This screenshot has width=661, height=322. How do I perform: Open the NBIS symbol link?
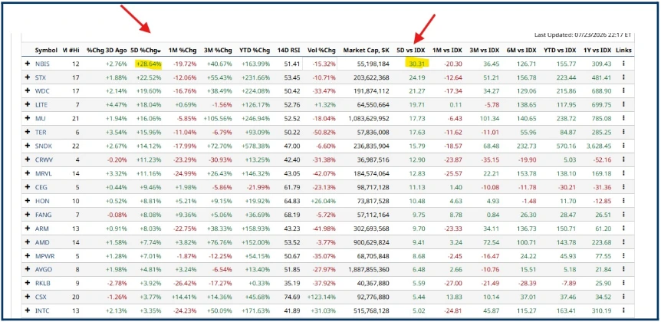pyautogui.click(x=42, y=64)
